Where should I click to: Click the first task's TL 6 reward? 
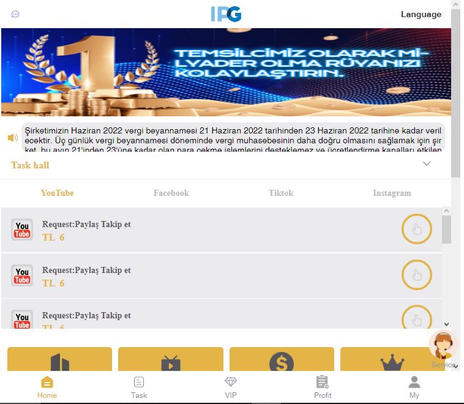[x=53, y=238]
